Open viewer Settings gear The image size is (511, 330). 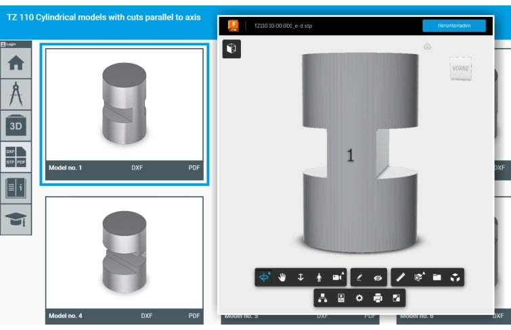359,298
